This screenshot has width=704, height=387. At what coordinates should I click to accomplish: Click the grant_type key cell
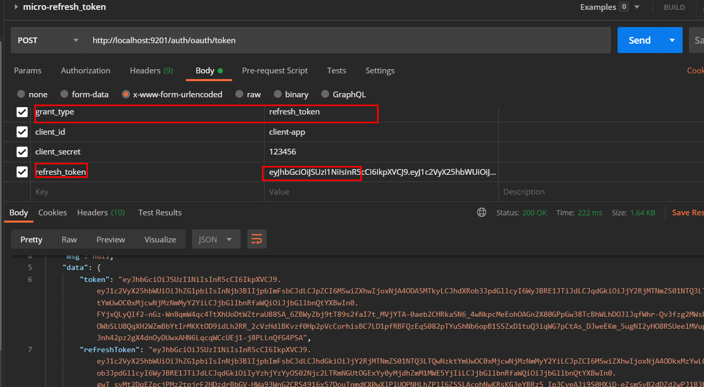click(148, 112)
